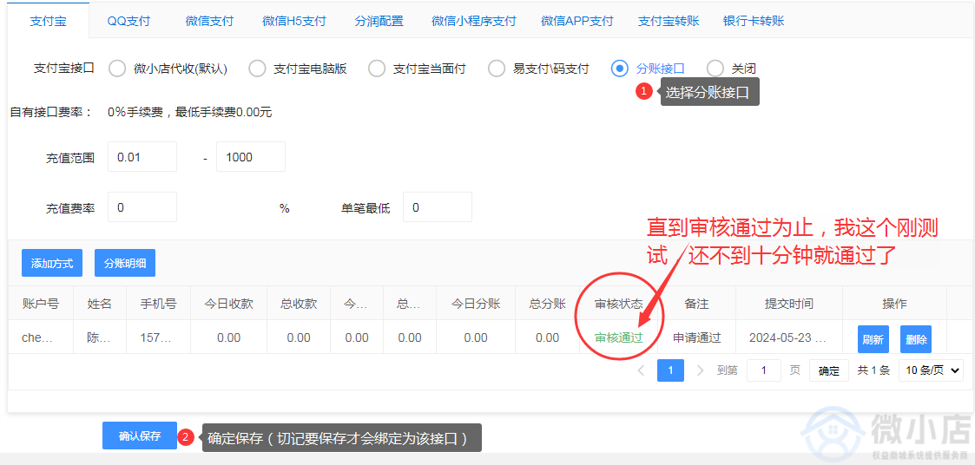Click the 总分账 column header

[x=547, y=304]
